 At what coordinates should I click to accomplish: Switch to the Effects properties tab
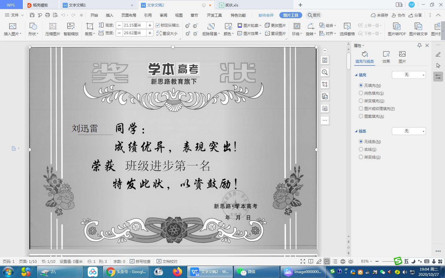(x=386, y=57)
